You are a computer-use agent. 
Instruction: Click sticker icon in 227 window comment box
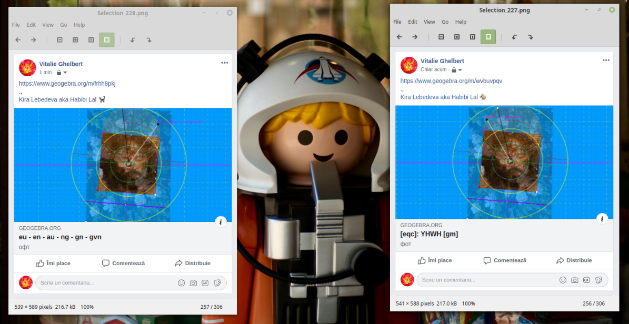point(598,280)
